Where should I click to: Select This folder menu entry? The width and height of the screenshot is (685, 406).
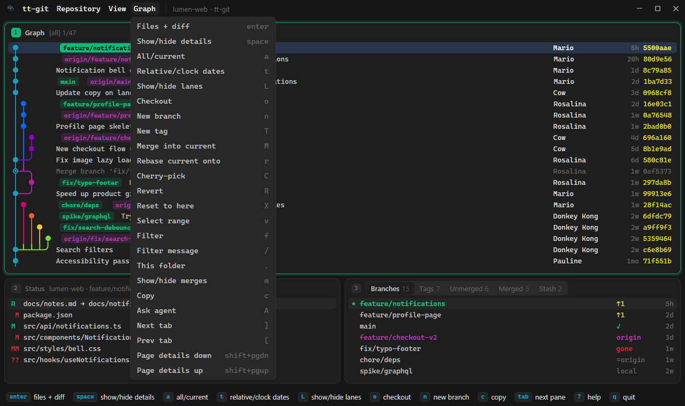pyautogui.click(x=203, y=266)
